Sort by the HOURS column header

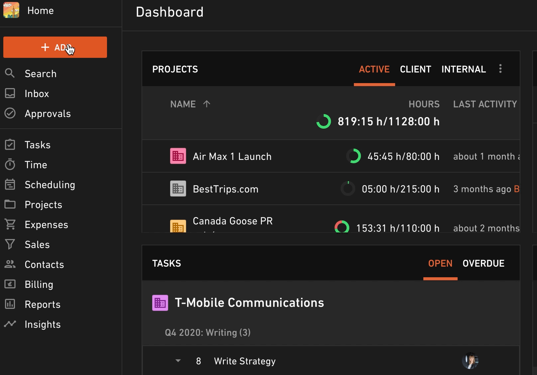[424, 104]
